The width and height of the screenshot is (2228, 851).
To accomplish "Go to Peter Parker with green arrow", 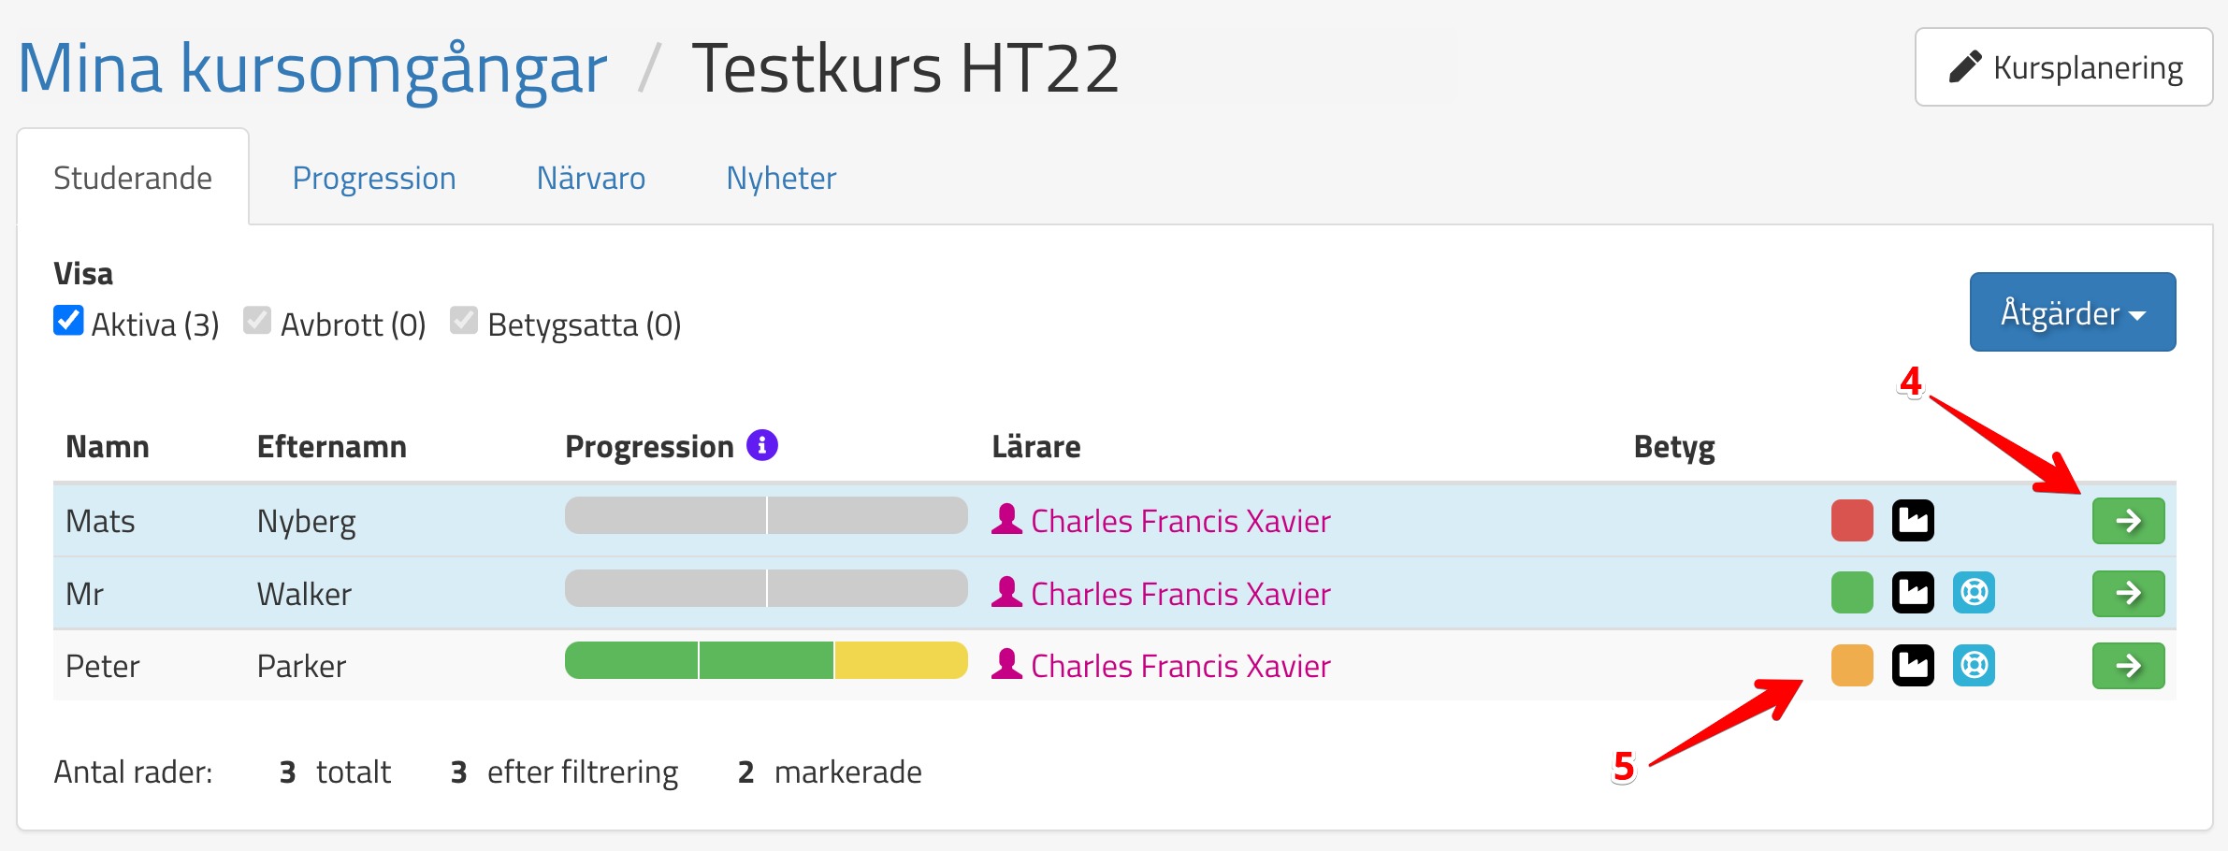I will (2128, 666).
